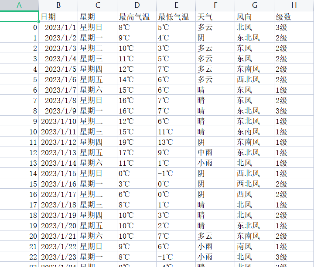The image size is (314, 267).
Task: Select the 风向 header cell
Action: [x=255, y=17]
